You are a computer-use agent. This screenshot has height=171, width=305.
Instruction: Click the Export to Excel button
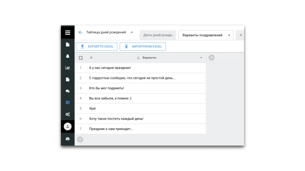click(x=97, y=47)
